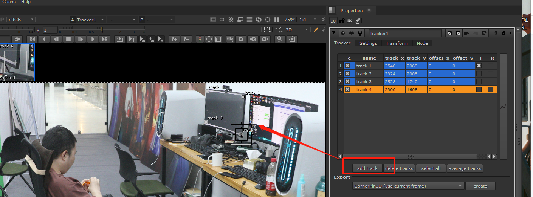Click the diagonal stripes clipping warning icon
Viewport: 533px width, 197px height.
click(x=231, y=20)
